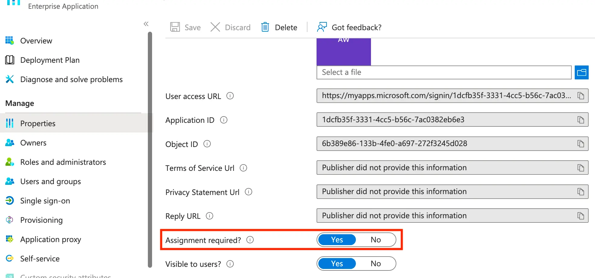The height and width of the screenshot is (278, 595).
Task: Click the file browse folder icon
Action: pos(581,72)
